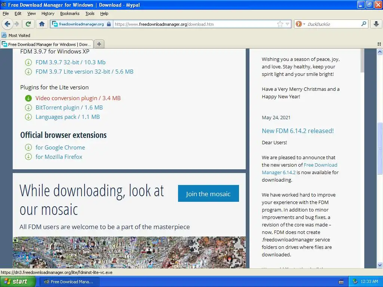
Task: Open the Windows Start menu
Action: point(18,281)
